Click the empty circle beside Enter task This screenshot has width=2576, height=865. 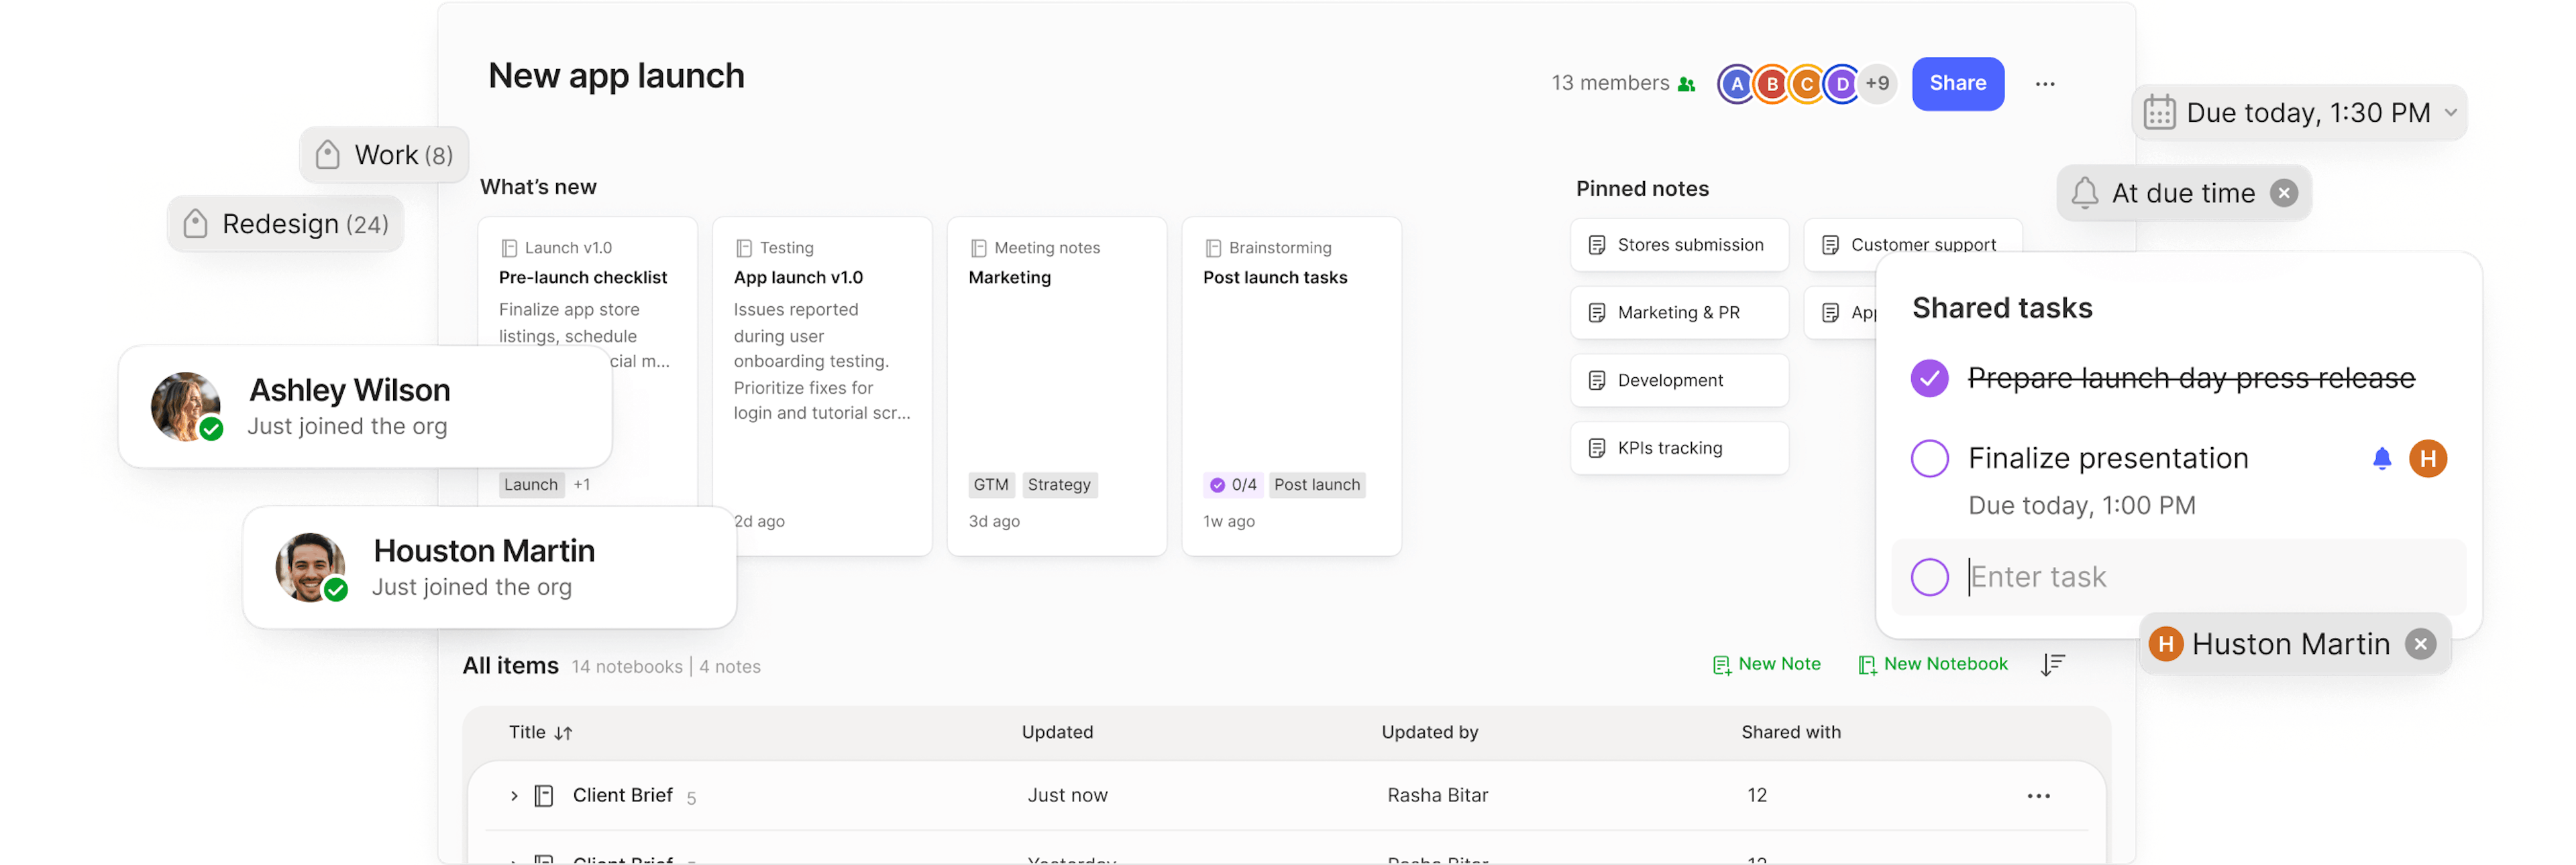1929,578
